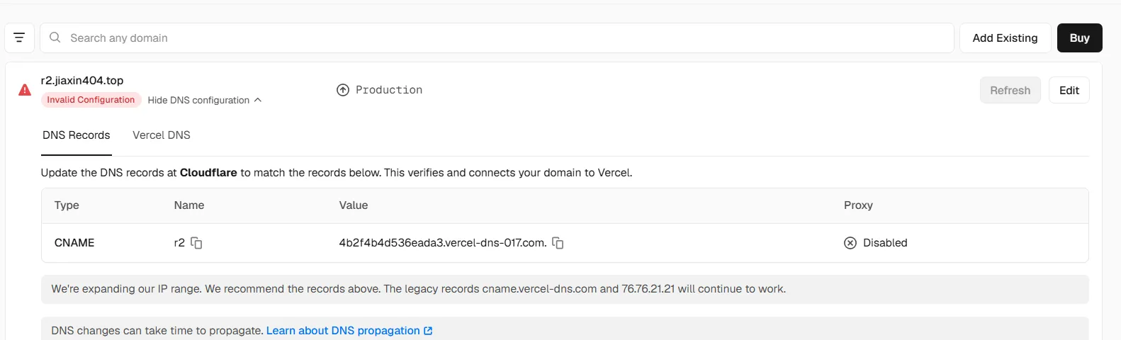Click the red invalid configuration warning triangle
The image size is (1121, 340).
pos(25,90)
